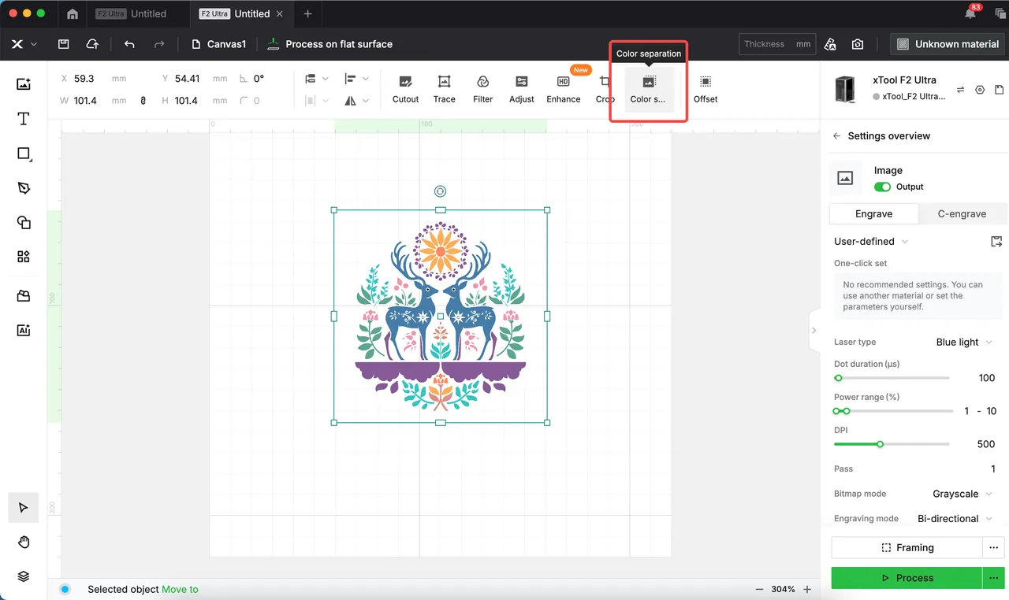Click the Color separation tool
The width and height of the screenshot is (1009, 600).
649,89
